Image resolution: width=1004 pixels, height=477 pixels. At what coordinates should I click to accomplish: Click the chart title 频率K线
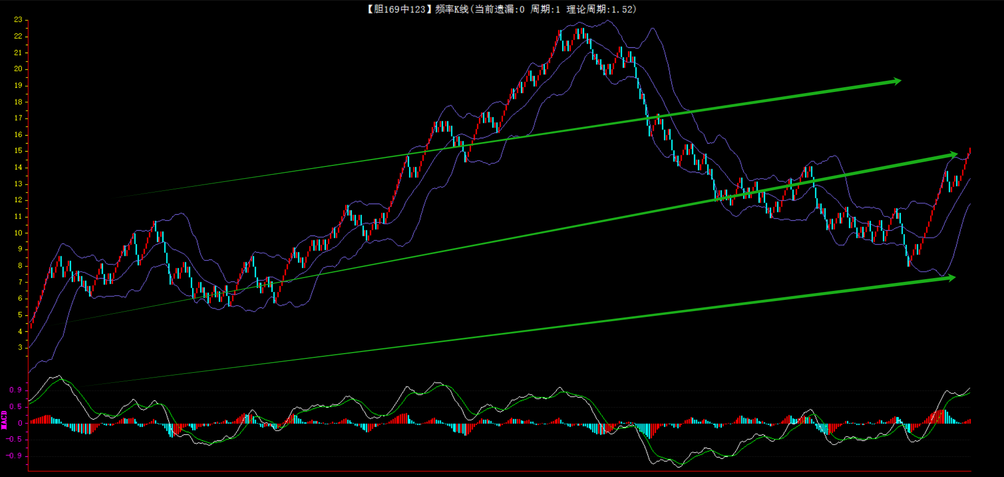coord(451,9)
